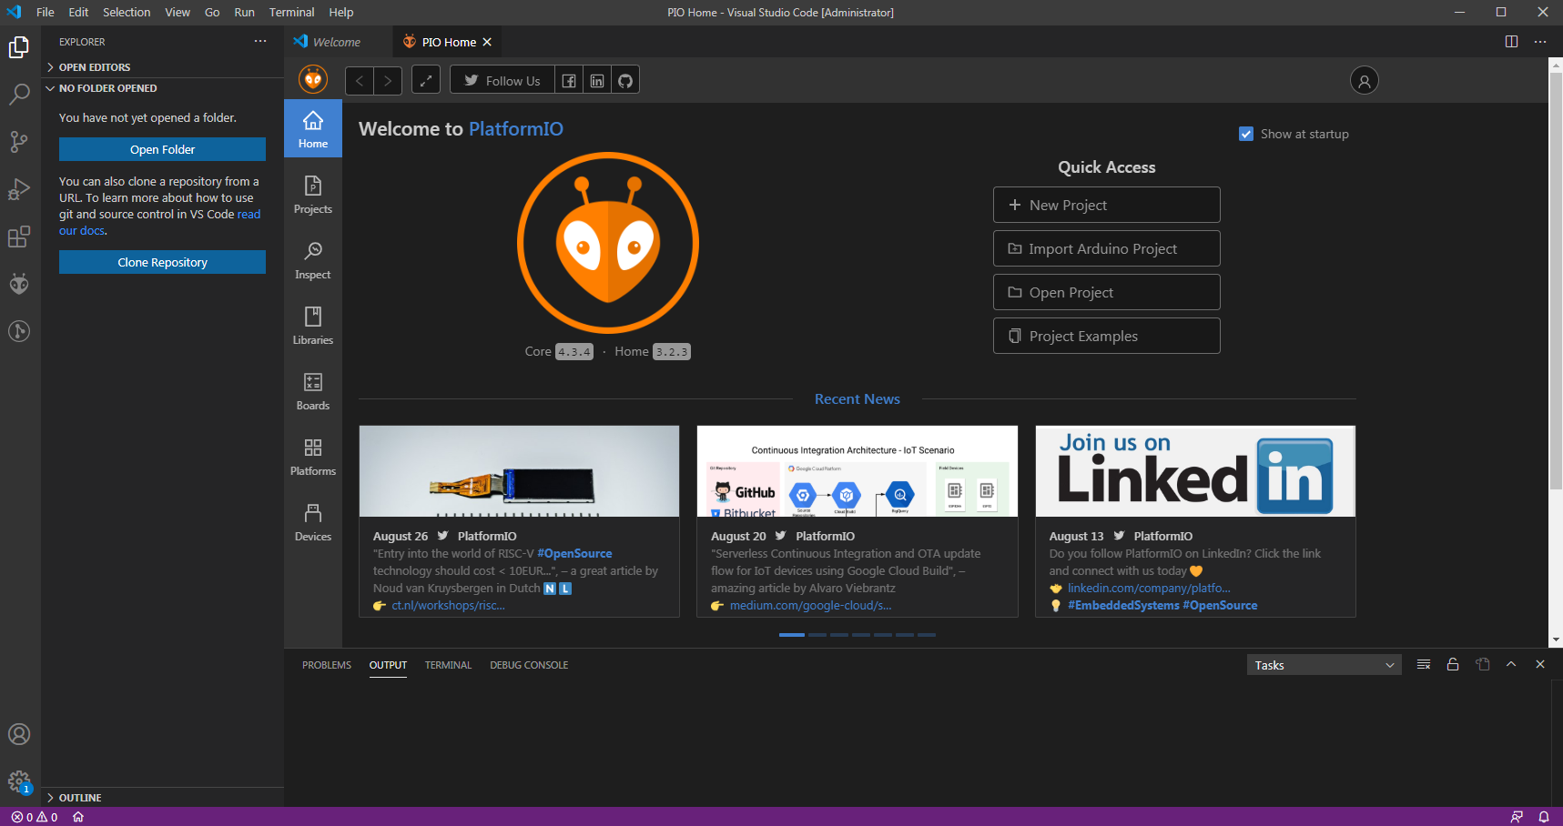Click the Open Folder button
The image size is (1563, 826).
click(162, 149)
